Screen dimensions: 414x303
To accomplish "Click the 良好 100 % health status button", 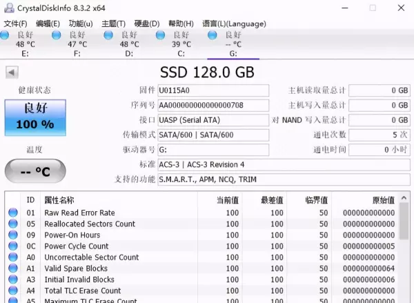I will coord(35,118).
